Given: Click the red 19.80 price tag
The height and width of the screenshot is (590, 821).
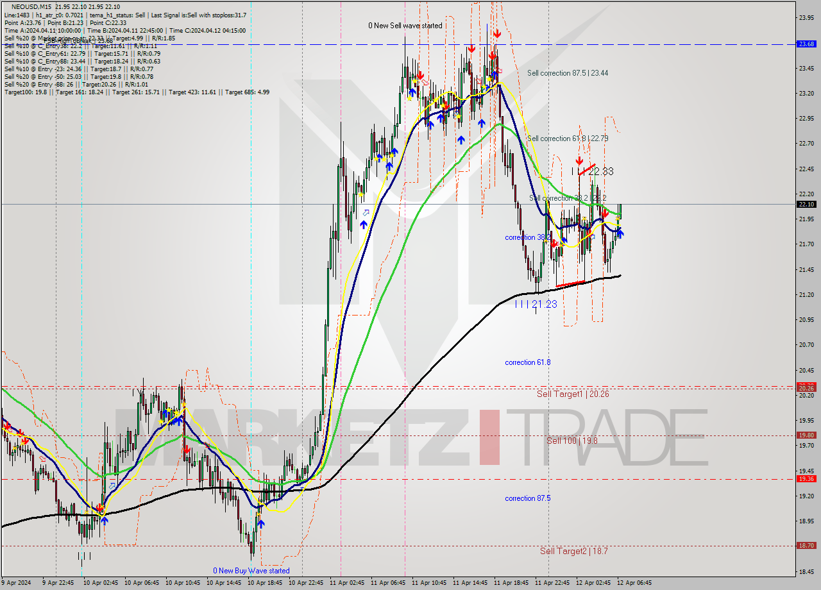Looking at the screenshot, I should 806,435.
